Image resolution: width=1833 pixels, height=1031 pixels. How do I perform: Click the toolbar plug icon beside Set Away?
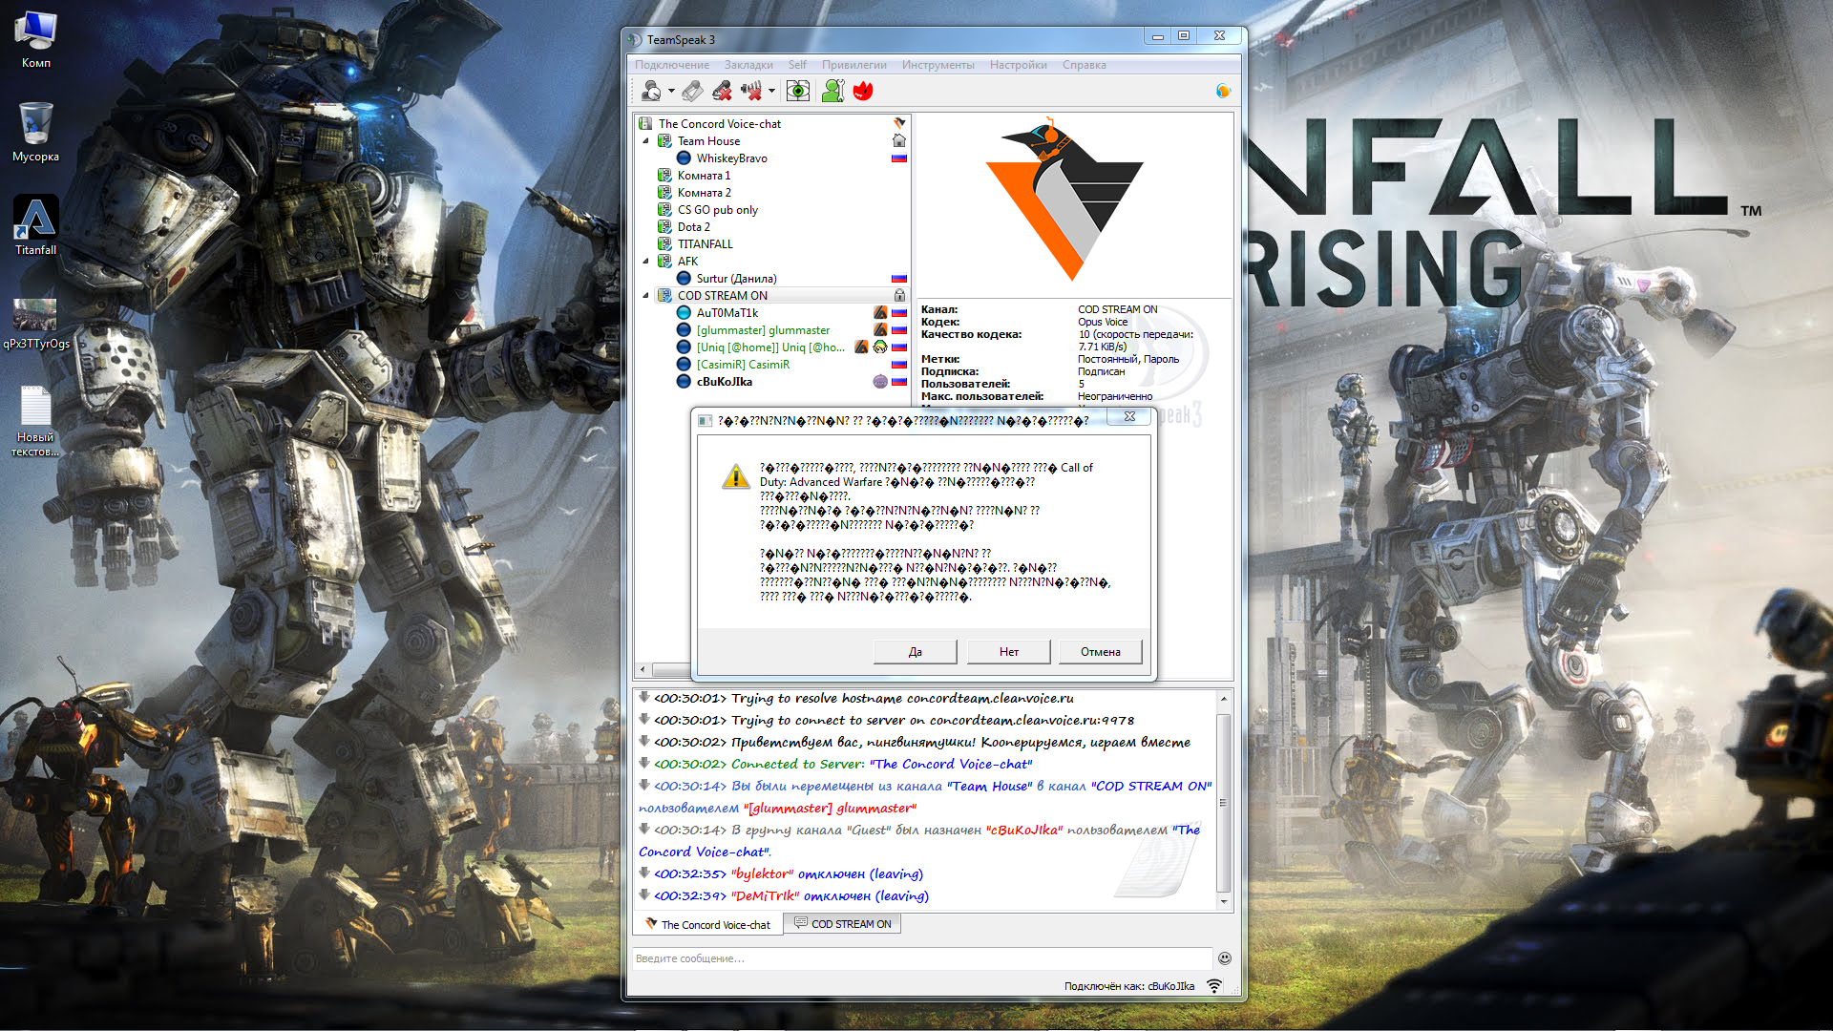tap(693, 91)
